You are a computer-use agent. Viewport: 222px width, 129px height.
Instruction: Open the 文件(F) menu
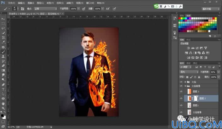(11, 3)
